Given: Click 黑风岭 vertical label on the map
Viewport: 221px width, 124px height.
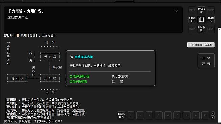Looking at the screenshot, I should click(33, 71).
